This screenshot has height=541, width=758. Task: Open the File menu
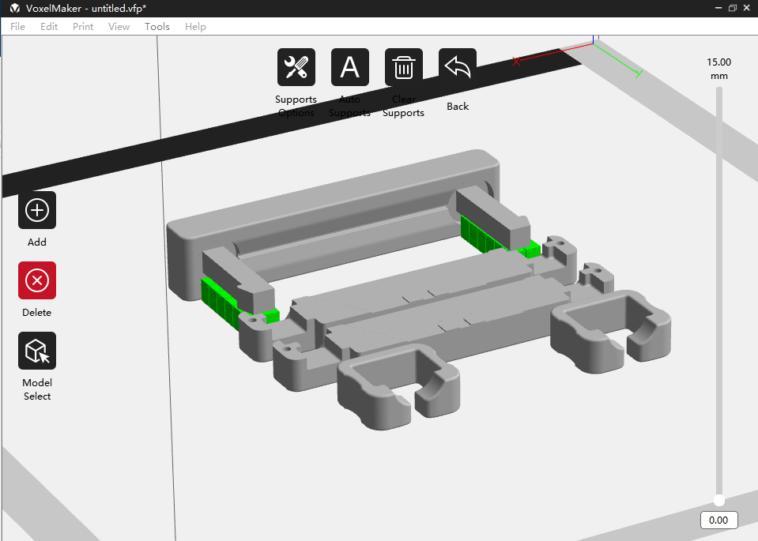point(18,27)
